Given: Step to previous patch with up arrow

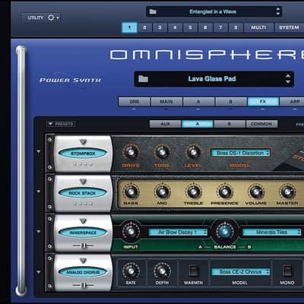Looking at the screenshot, I should 288,76.
